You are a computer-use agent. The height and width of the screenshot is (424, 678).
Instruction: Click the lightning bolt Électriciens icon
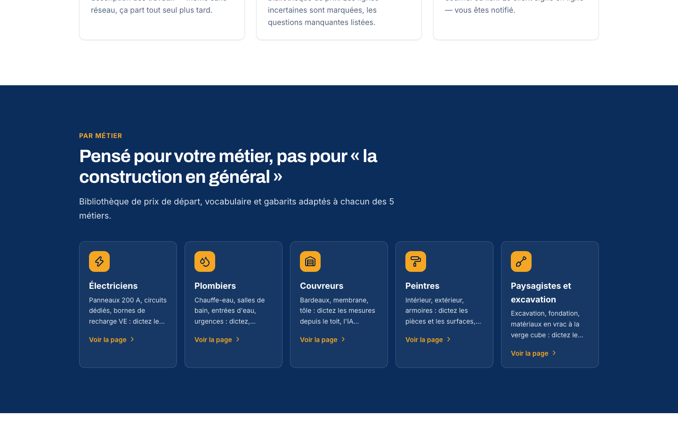click(99, 261)
